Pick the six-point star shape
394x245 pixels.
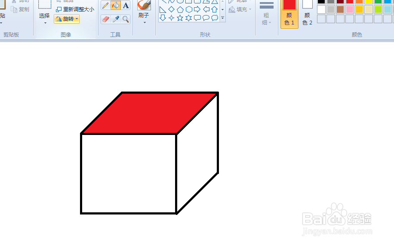(x=188, y=18)
